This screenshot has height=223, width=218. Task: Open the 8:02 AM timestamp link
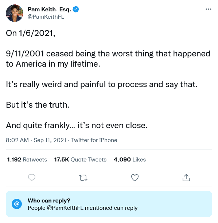pyautogui.click(x=17, y=140)
